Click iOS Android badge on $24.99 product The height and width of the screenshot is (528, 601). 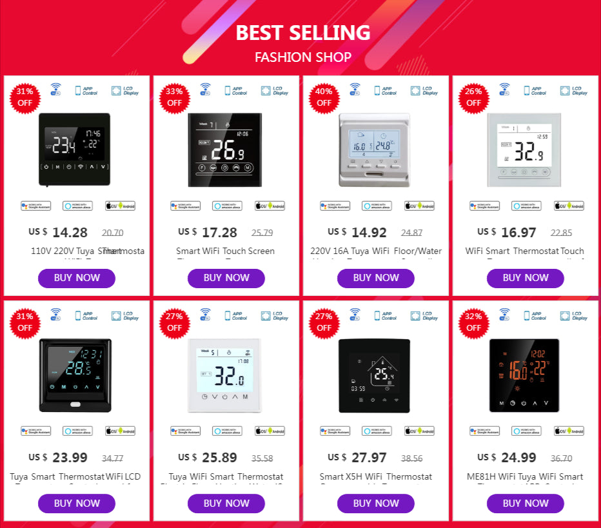tap(569, 431)
